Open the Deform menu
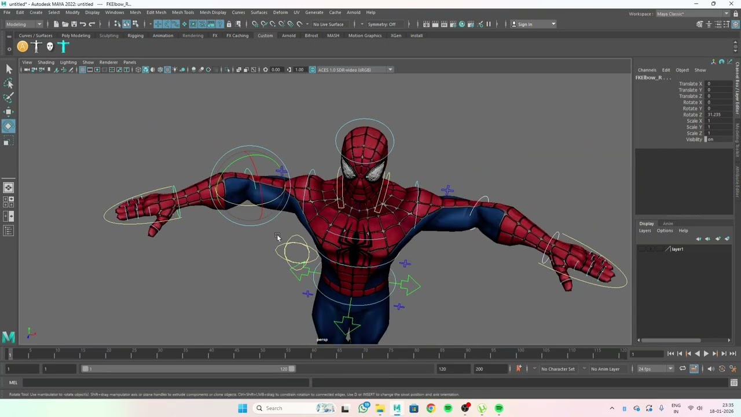741x417 pixels. pyautogui.click(x=280, y=12)
